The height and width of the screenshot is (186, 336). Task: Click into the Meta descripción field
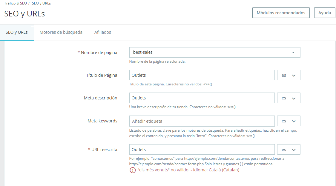[202, 98]
